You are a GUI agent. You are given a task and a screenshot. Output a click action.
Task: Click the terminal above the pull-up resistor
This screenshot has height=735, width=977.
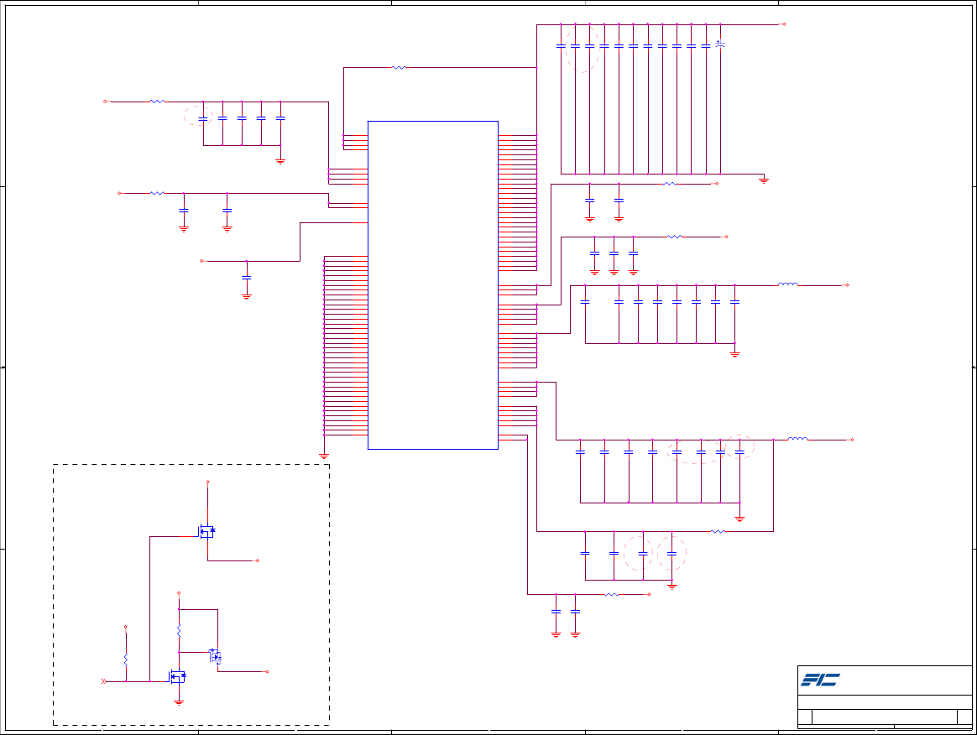(x=126, y=627)
